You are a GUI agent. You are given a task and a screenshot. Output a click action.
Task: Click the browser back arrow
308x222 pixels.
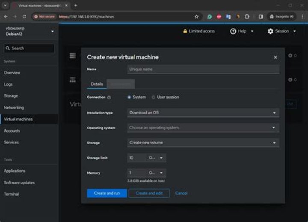pos(6,17)
